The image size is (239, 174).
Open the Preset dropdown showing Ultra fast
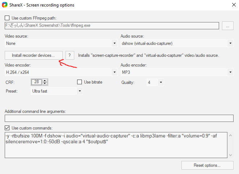(x=57, y=91)
